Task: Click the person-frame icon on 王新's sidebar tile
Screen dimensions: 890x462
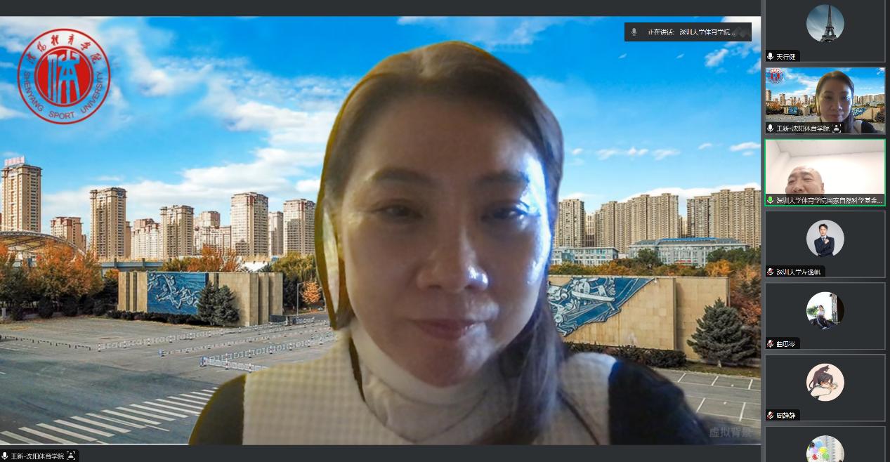Action: 837,128
